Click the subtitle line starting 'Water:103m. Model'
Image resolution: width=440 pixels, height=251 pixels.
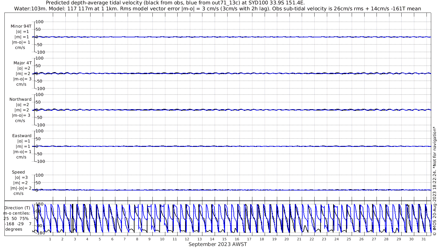217,9
